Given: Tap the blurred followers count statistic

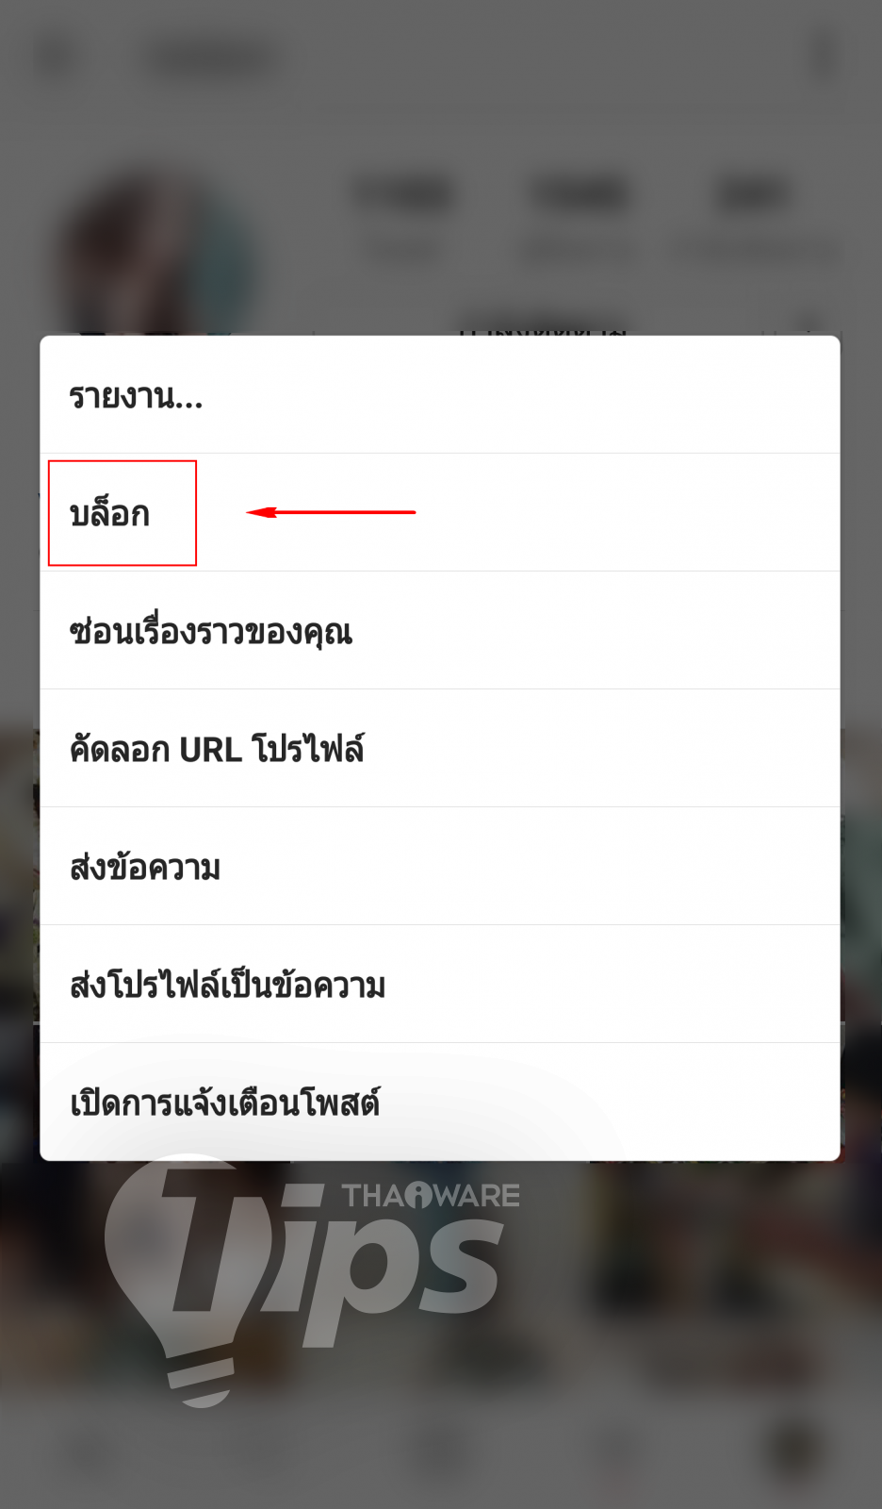Looking at the screenshot, I should point(577,217).
